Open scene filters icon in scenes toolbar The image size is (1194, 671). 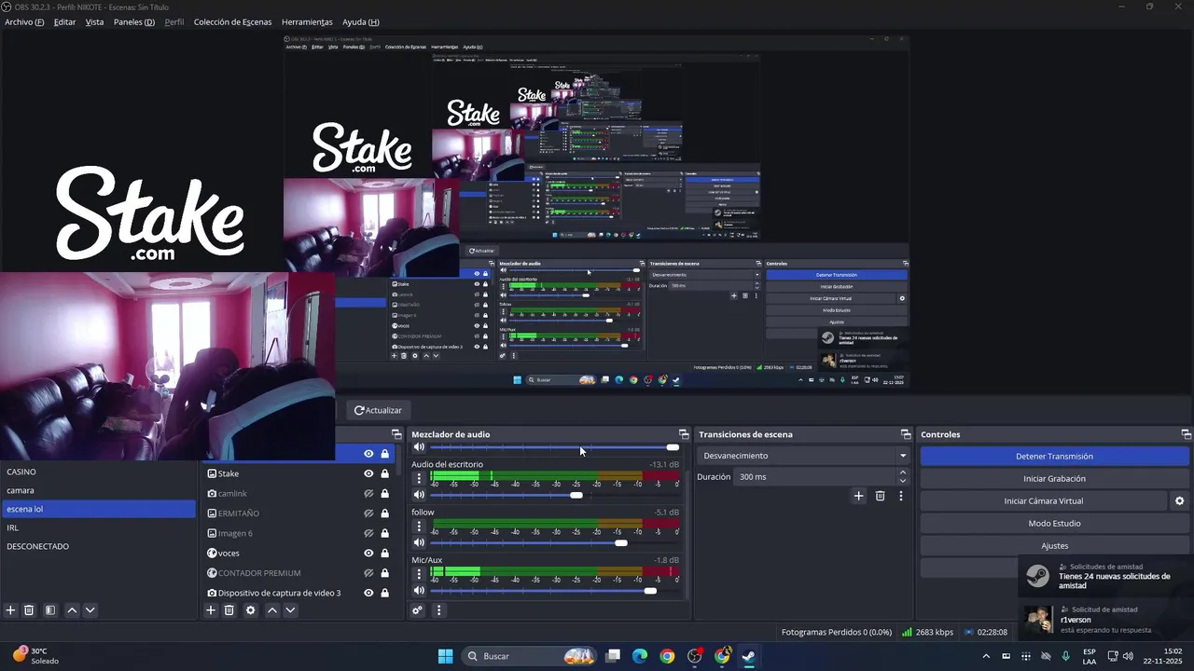coord(50,610)
